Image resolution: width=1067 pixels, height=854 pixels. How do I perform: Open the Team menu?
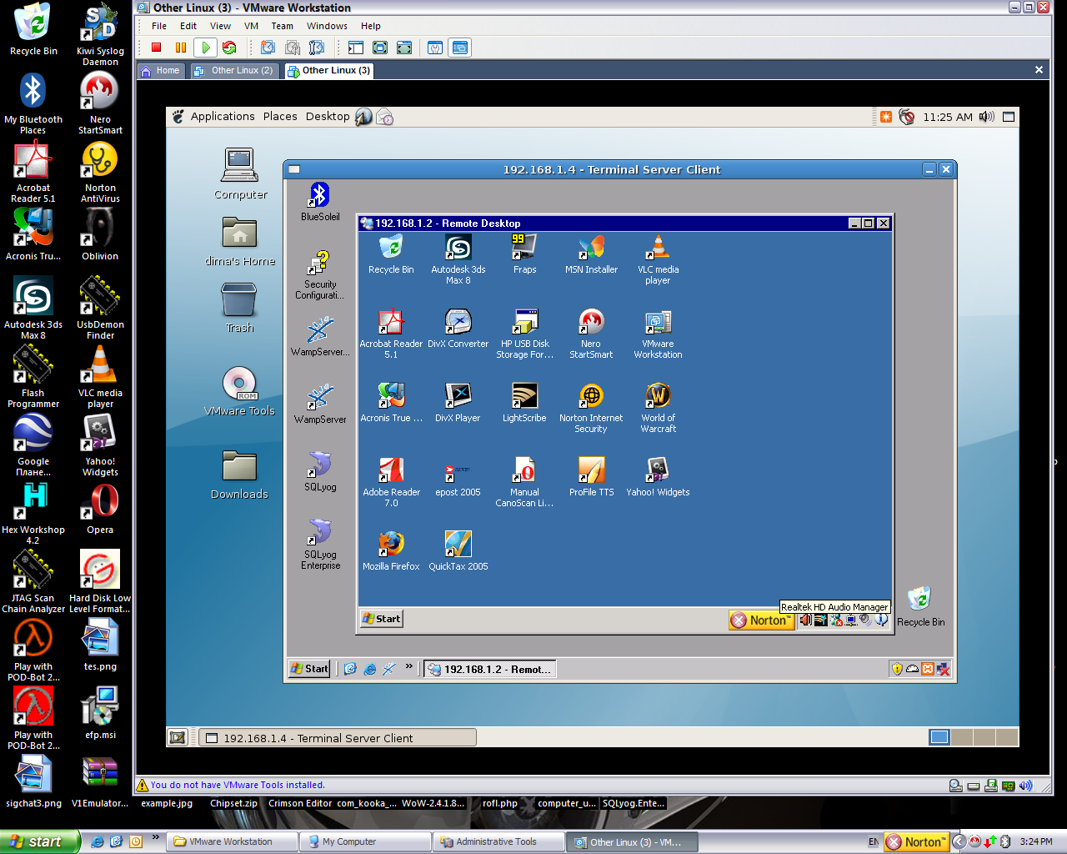click(283, 26)
